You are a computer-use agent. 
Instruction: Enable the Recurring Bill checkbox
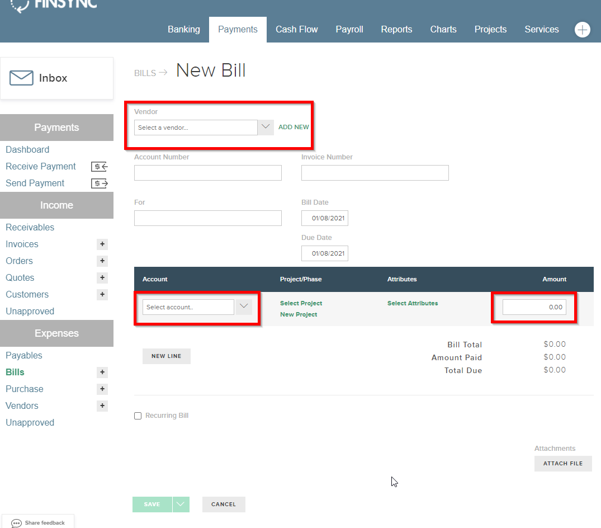(x=138, y=416)
